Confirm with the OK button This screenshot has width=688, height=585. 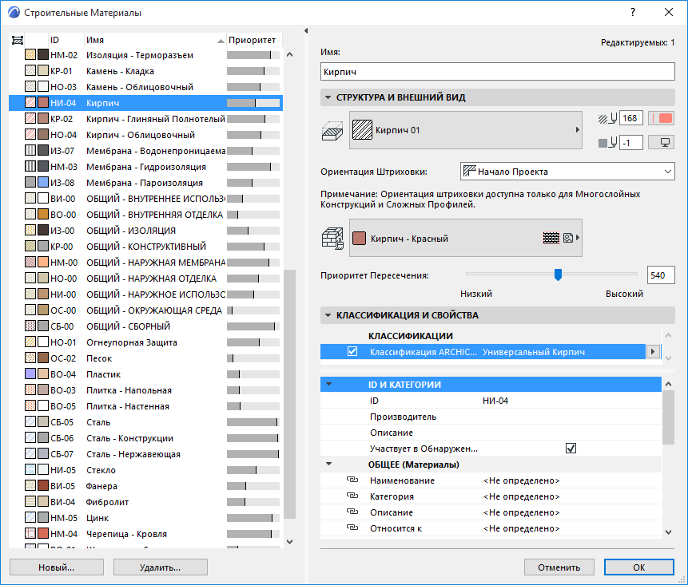click(x=639, y=567)
